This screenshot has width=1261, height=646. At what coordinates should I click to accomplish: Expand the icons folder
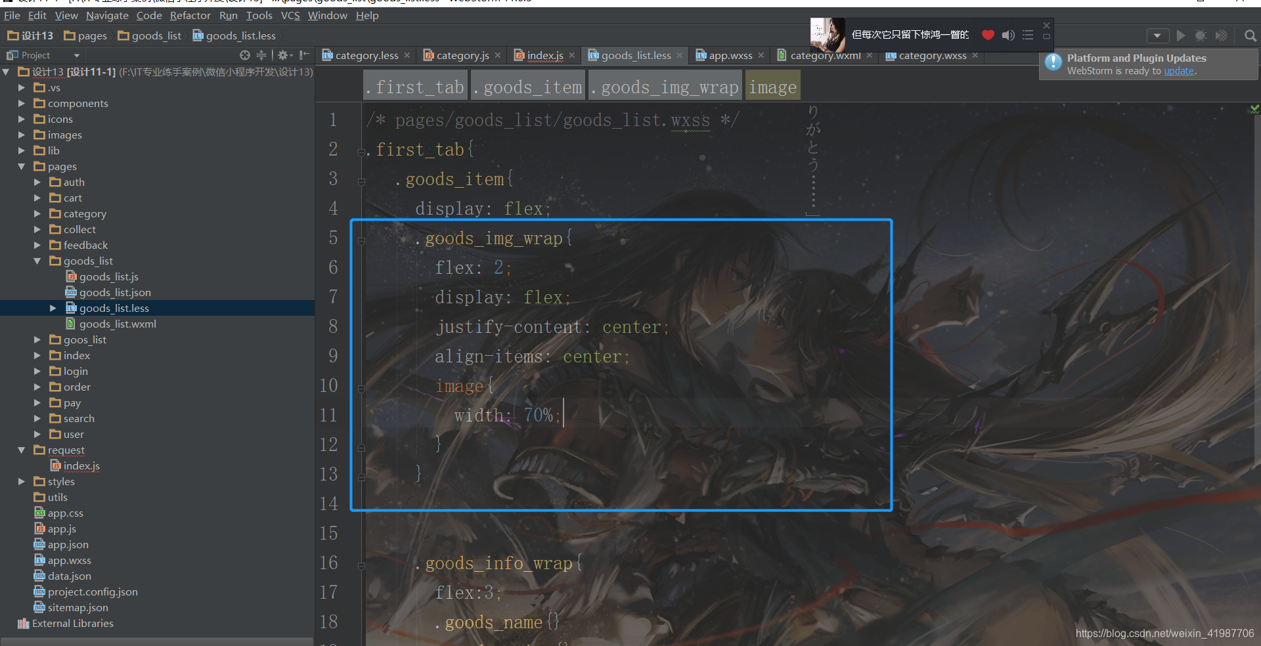tap(22, 119)
